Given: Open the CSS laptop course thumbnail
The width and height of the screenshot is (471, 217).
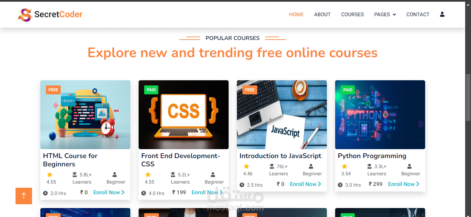Looking at the screenshot, I should pos(183,115).
